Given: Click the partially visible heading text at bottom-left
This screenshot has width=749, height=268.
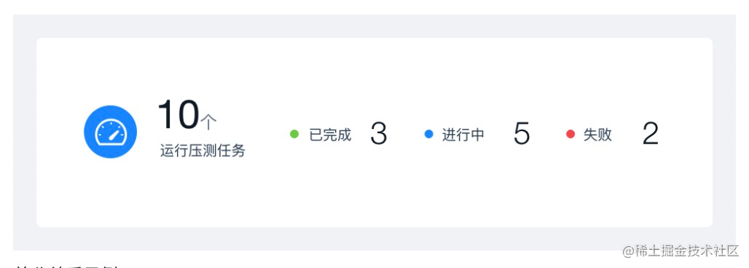Looking at the screenshot, I should pyautogui.click(x=67, y=265).
